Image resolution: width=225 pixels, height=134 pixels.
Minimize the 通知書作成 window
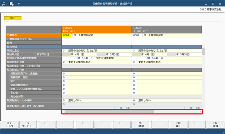[x=206, y=4]
